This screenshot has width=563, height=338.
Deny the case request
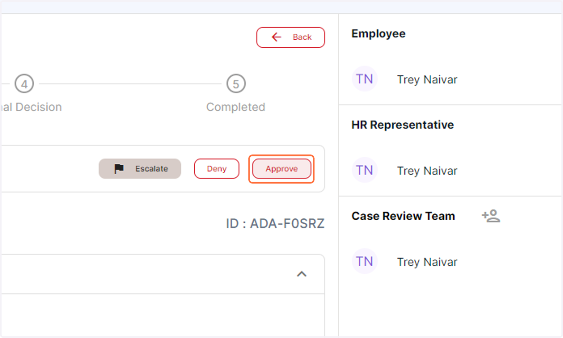217,169
